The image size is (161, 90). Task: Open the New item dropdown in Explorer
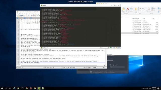(x=141, y=8)
